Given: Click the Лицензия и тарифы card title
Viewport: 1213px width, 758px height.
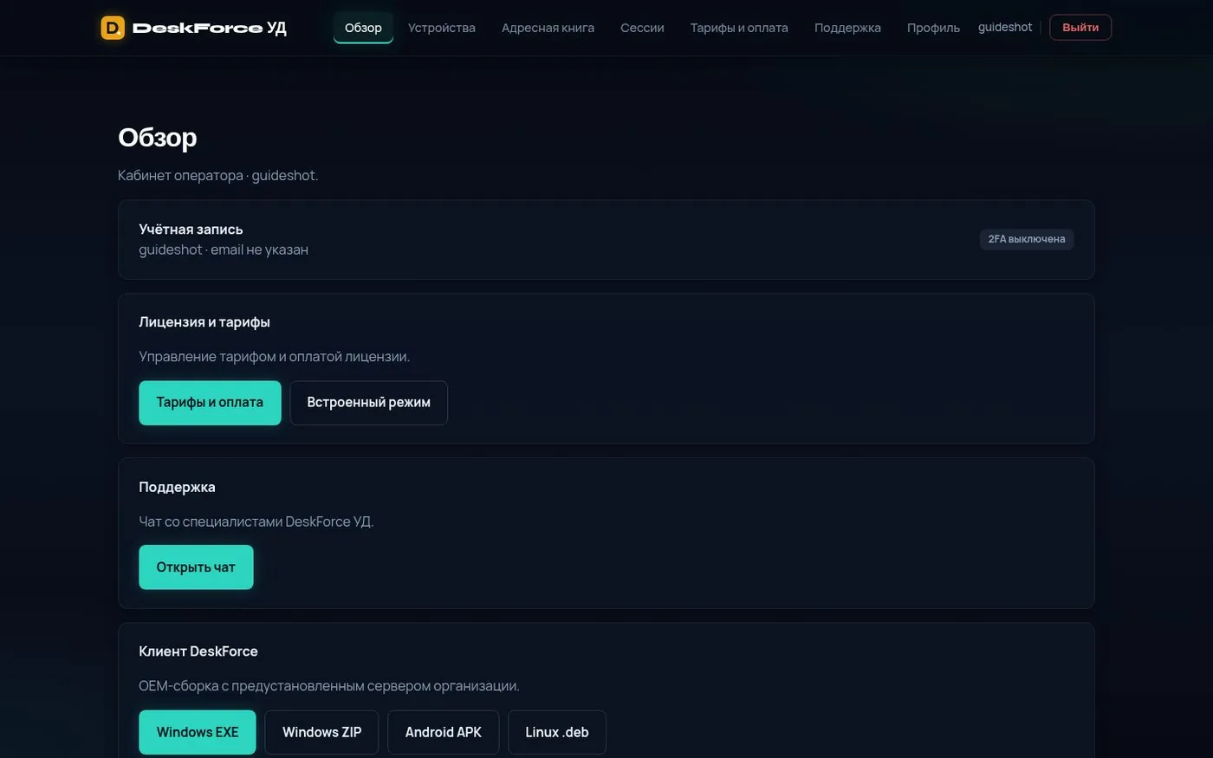Looking at the screenshot, I should coord(204,322).
